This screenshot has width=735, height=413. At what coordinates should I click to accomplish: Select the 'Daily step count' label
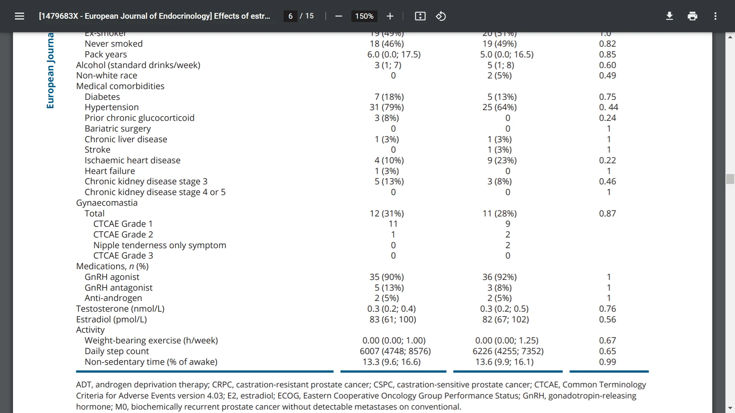117,351
